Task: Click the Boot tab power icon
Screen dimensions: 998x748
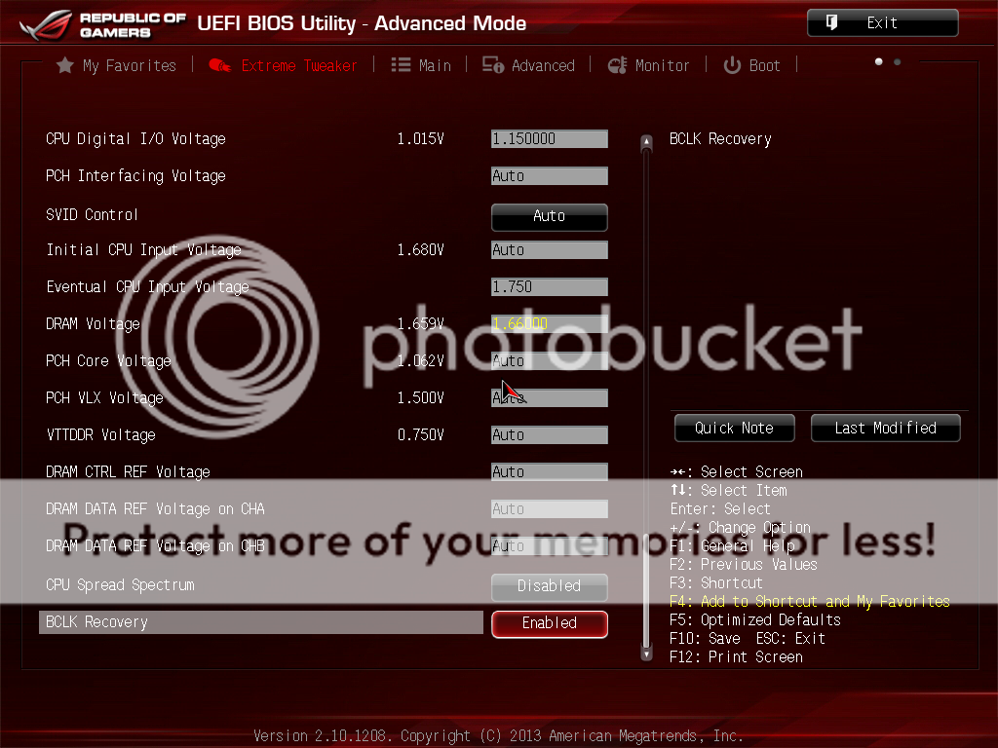Action: click(732, 65)
